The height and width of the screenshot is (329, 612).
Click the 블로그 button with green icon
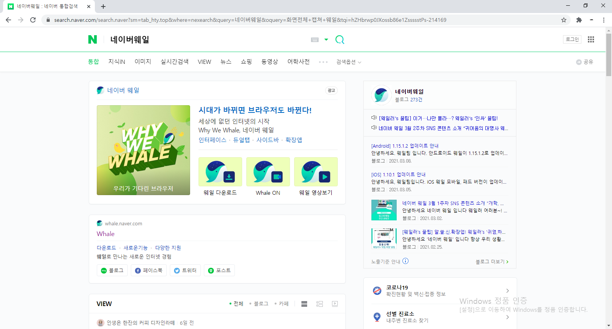pos(112,270)
